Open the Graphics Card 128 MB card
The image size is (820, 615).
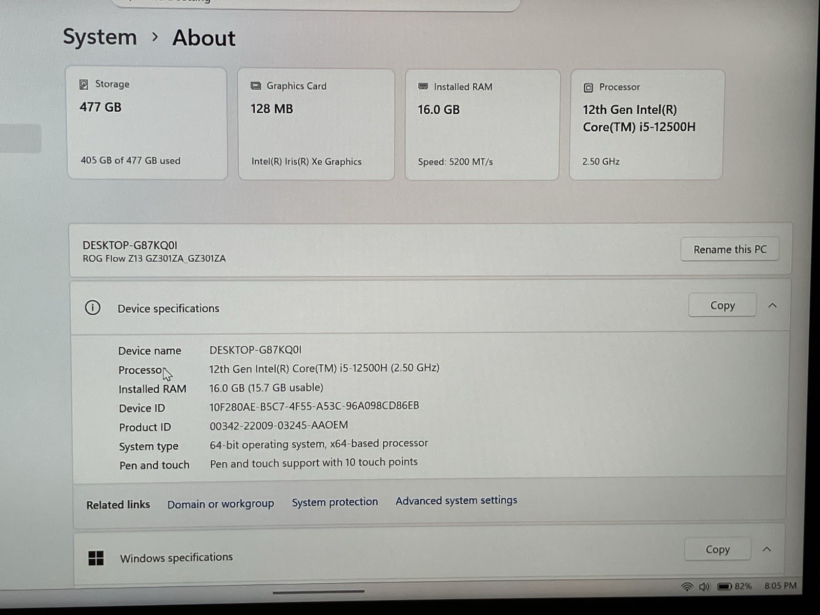pyautogui.click(x=316, y=125)
